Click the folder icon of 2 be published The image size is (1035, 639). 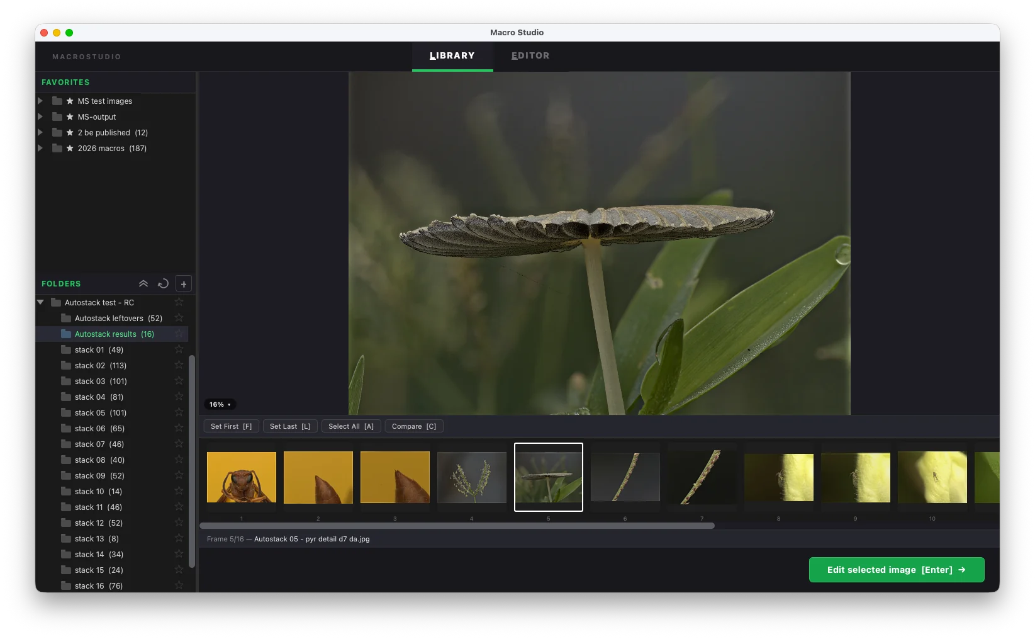pos(57,132)
